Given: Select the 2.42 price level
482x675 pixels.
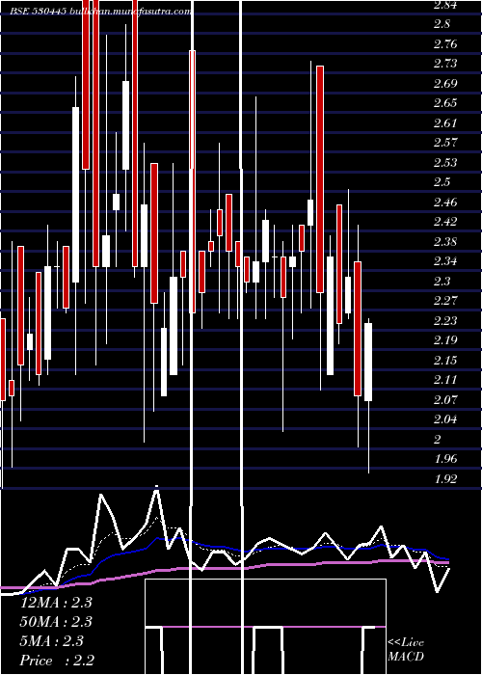Looking at the screenshot, I should (x=445, y=222).
